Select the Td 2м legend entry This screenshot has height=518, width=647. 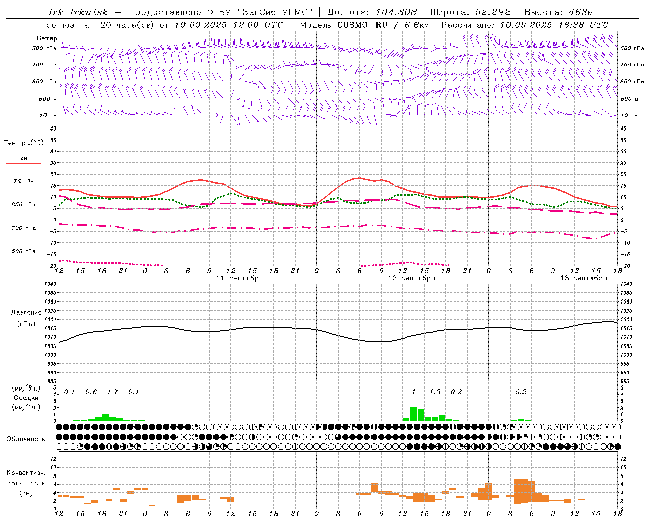click(24, 181)
